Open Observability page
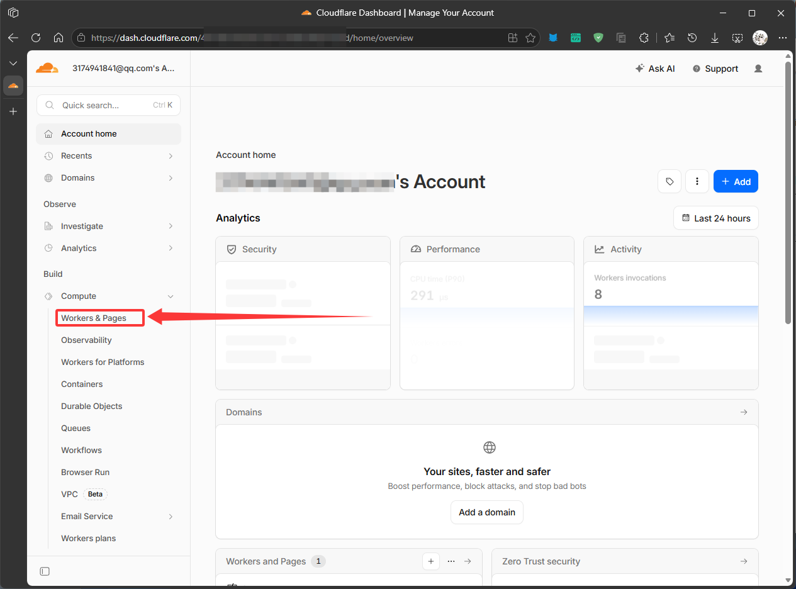The image size is (796, 589). pyautogui.click(x=86, y=340)
